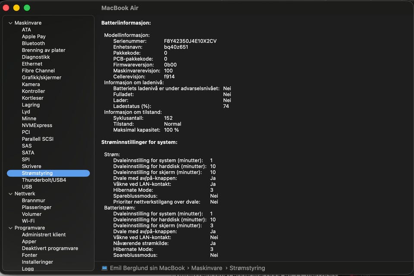Collapse the Maskinvare section
Viewport: 414px width, 276px height.
[x=10, y=23]
